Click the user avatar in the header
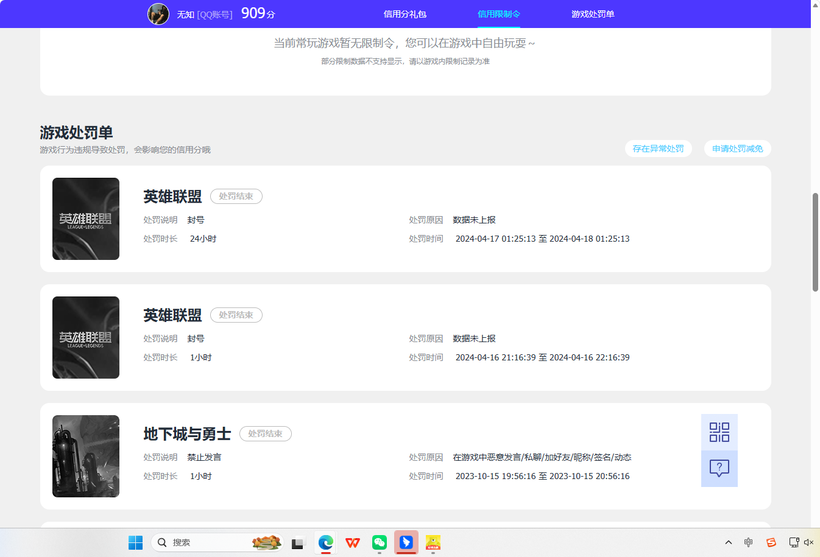 [x=158, y=14]
